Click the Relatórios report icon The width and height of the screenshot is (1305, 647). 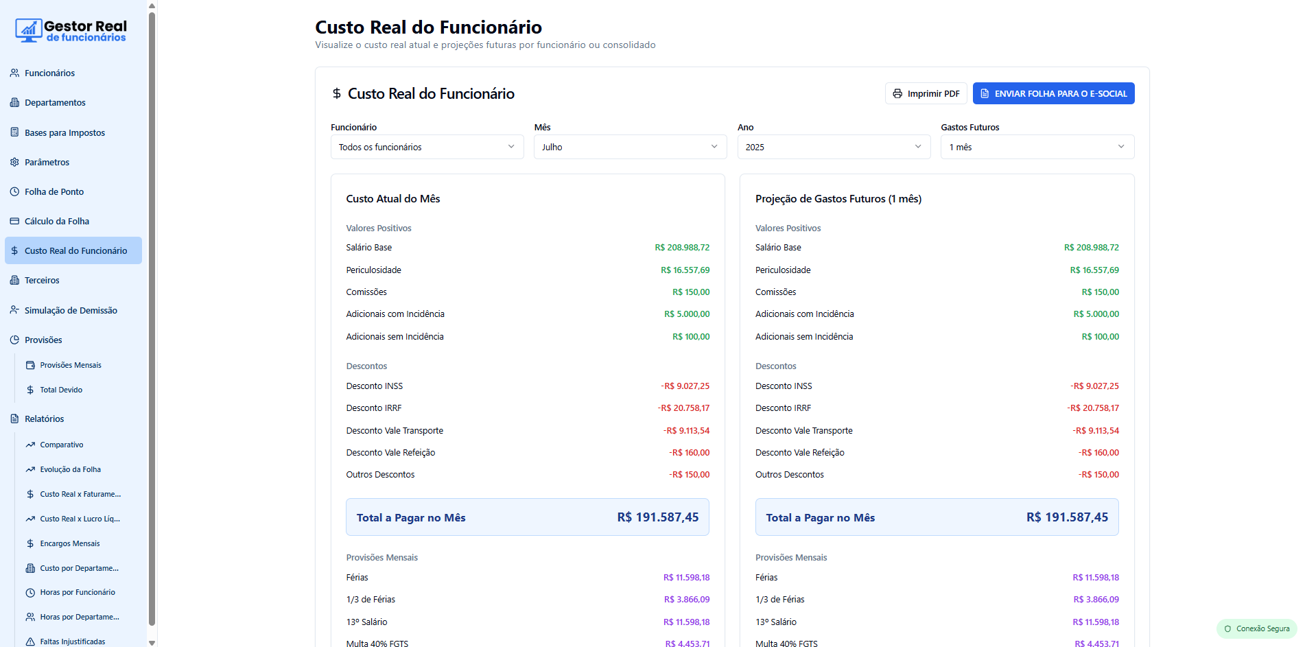click(14, 419)
